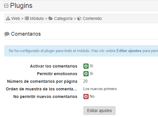Click the Web sitemap icon
Viewport: 158px width, 117px height.
pyautogui.click(x=8, y=18)
